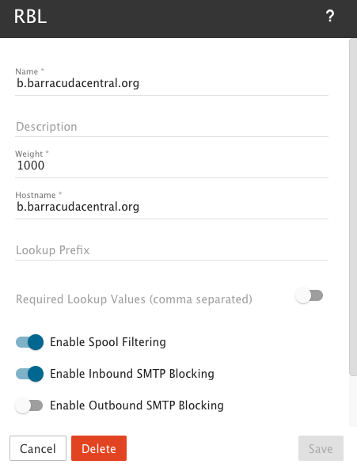Click the greyed-out Save button
Screen dimensions: 357x472
(x=321, y=448)
